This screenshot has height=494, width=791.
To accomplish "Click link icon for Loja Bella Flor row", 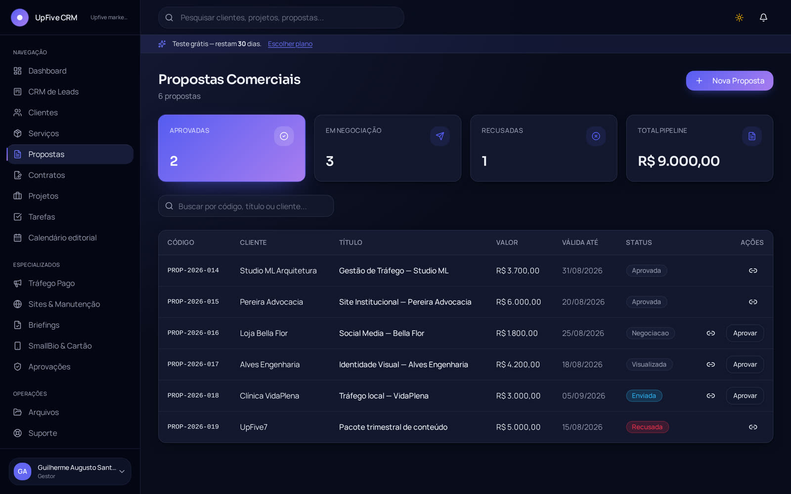I will pos(710,333).
